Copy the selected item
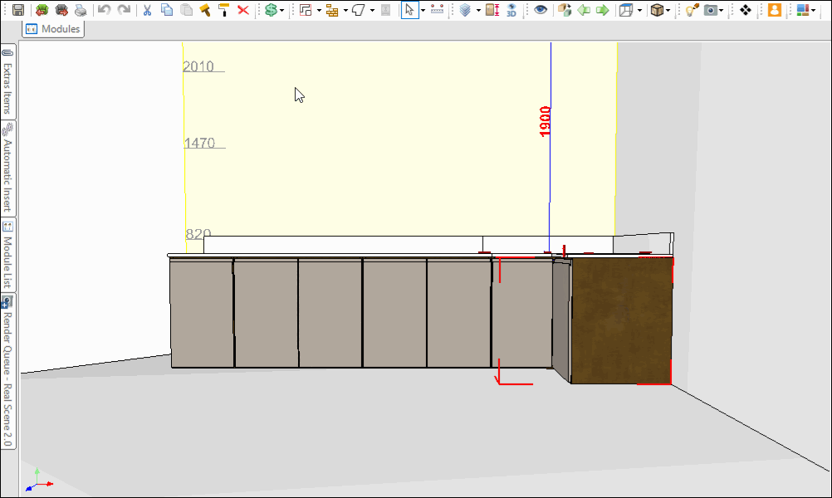This screenshot has width=832, height=498. (167, 10)
